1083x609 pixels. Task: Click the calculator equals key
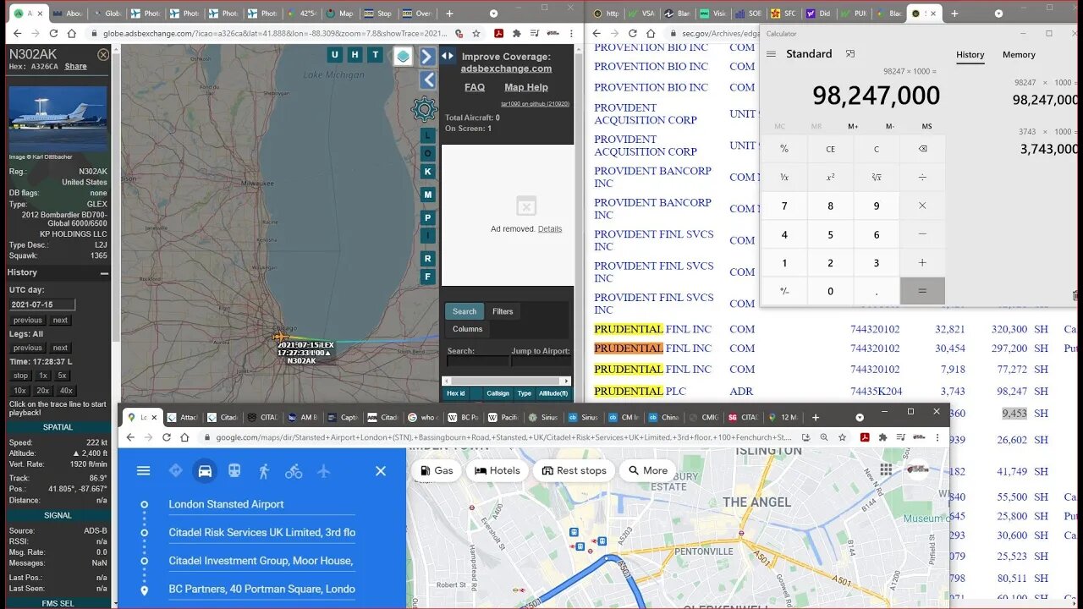click(922, 291)
